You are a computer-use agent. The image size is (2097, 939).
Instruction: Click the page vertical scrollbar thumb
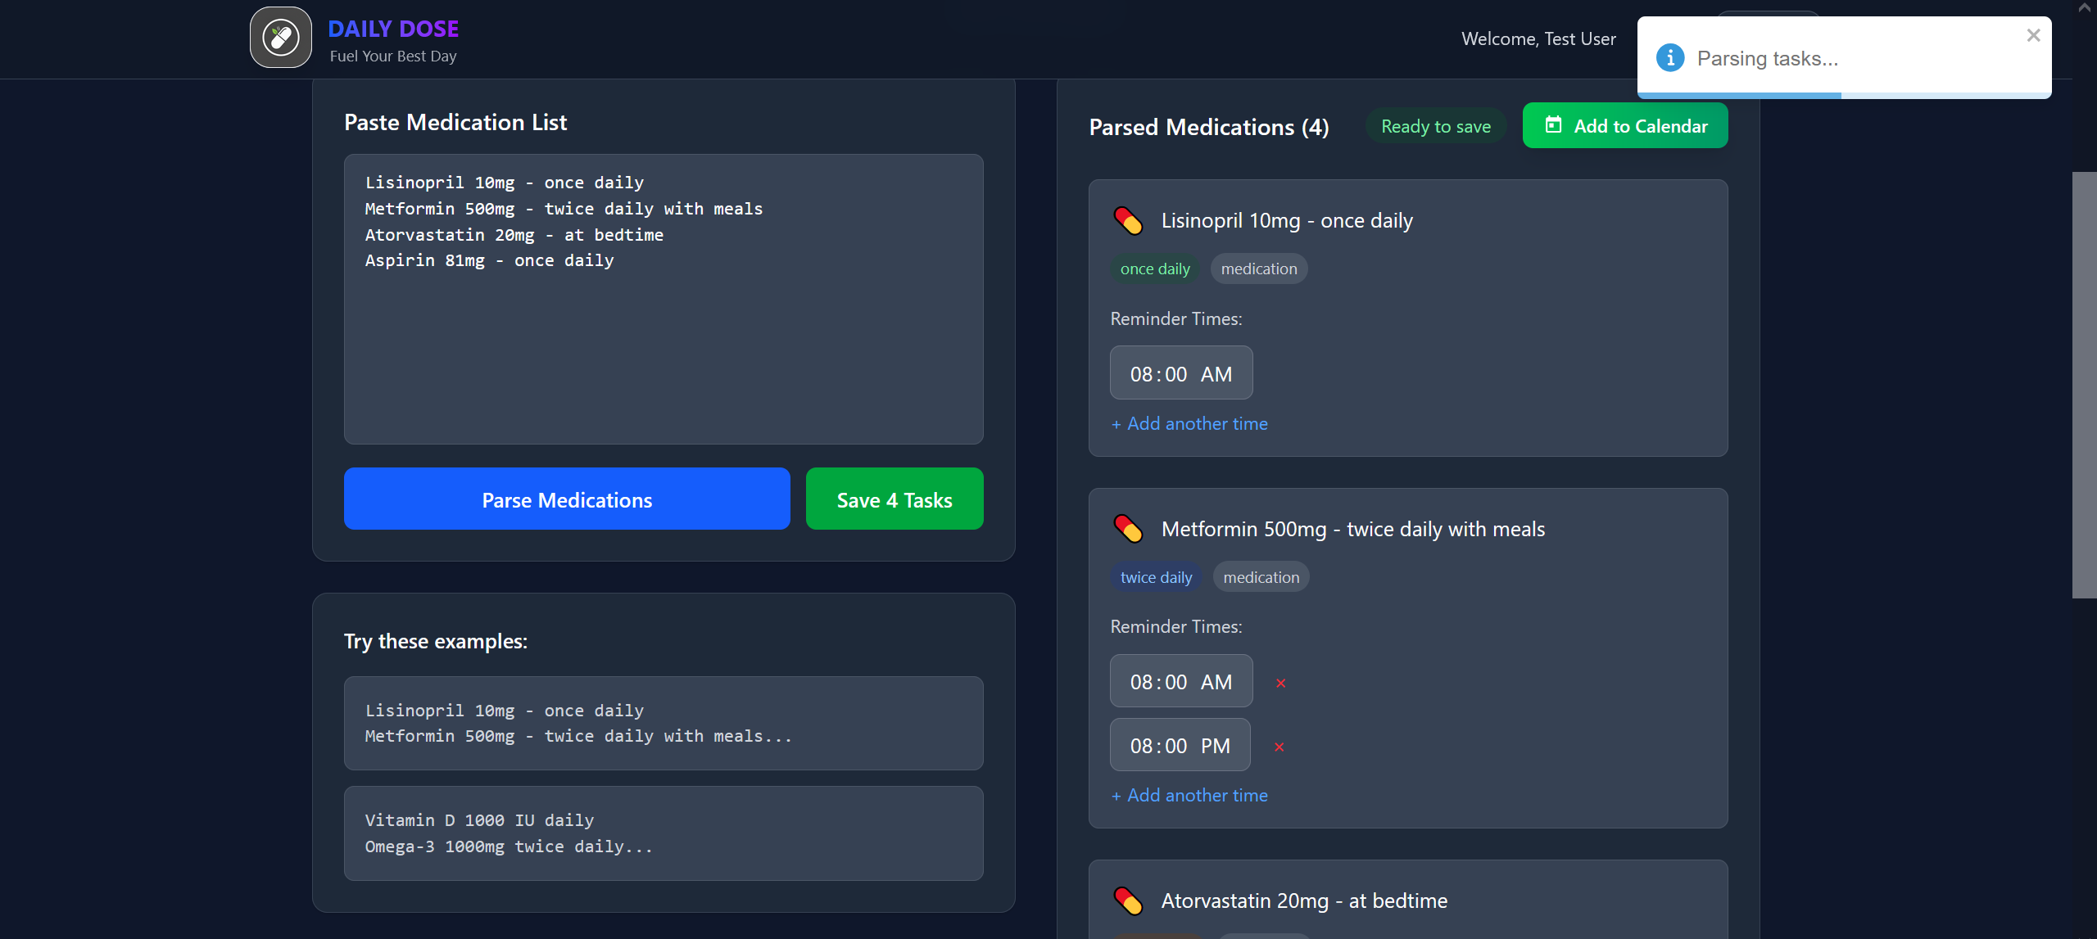tap(2084, 385)
